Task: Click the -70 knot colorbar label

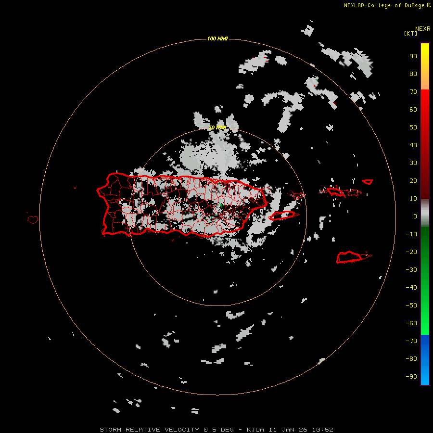Action: [x=411, y=341]
